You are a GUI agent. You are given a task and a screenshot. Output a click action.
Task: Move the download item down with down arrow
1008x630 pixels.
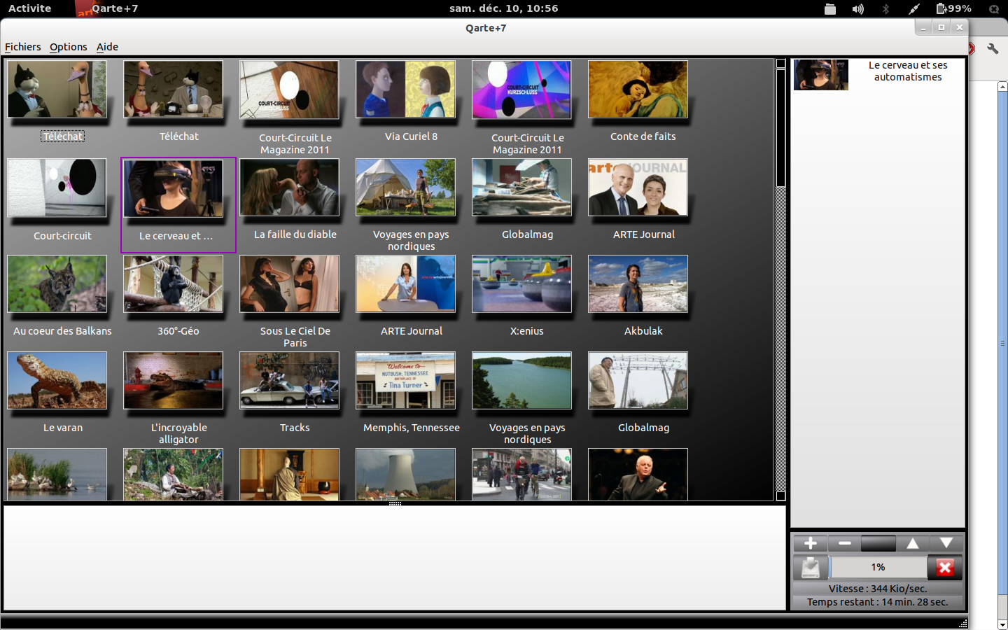pos(946,543)
